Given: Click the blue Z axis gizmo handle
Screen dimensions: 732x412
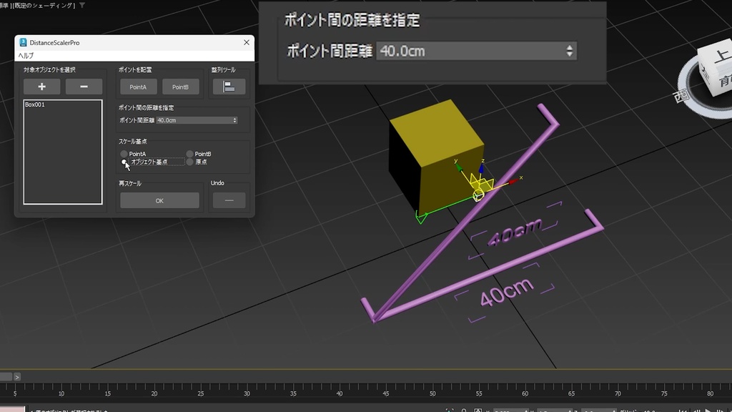Looking at the screenshot, I should (481, 167).
